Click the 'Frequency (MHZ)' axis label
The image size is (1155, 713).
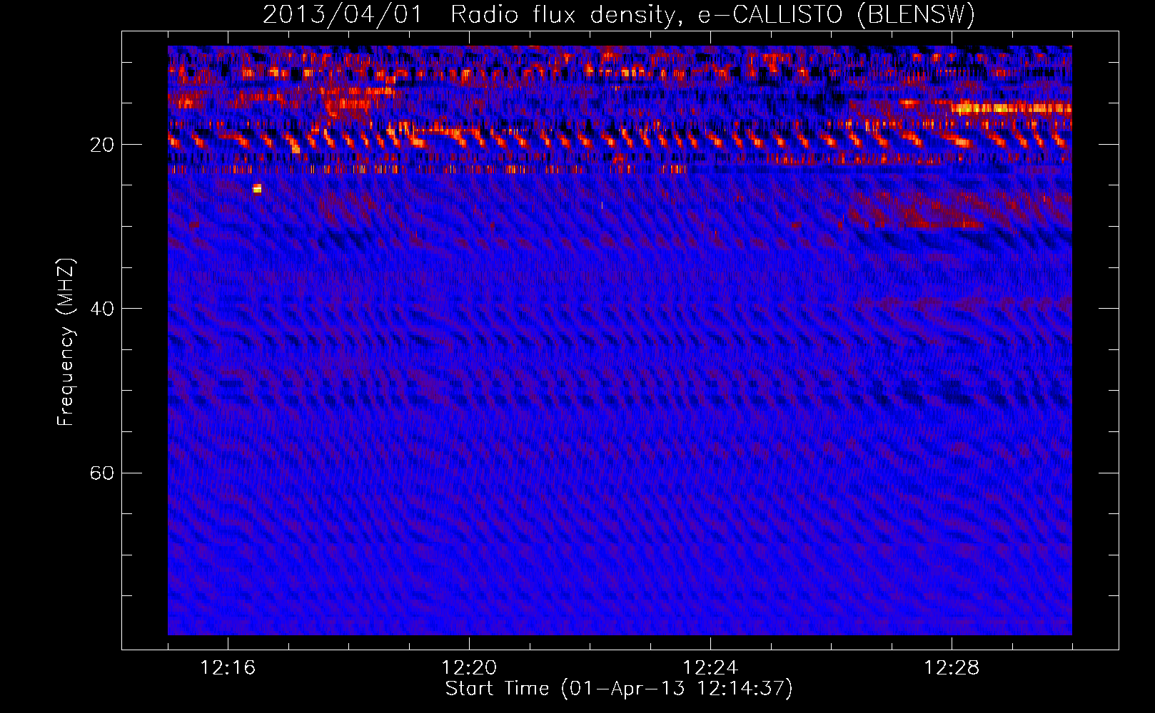pos(65,342)
